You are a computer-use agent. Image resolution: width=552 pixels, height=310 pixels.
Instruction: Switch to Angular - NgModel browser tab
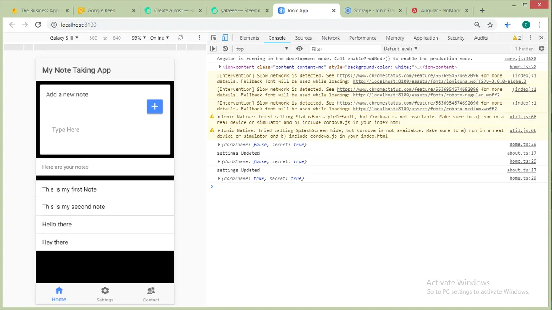coord(440,10)
